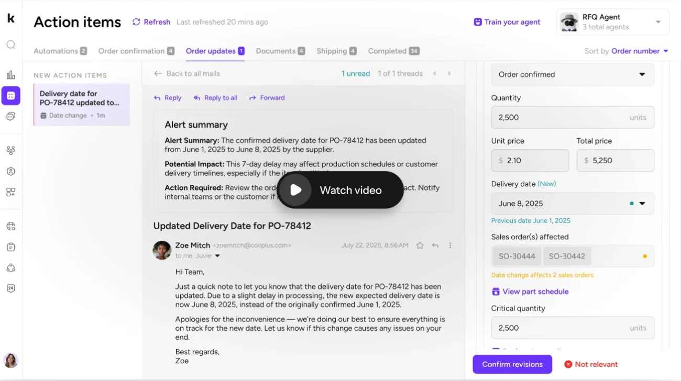The height and width of the screenshot is (381, 681).
Task: Click the globe search sidebar icon
Action: [x=11, y=227]
